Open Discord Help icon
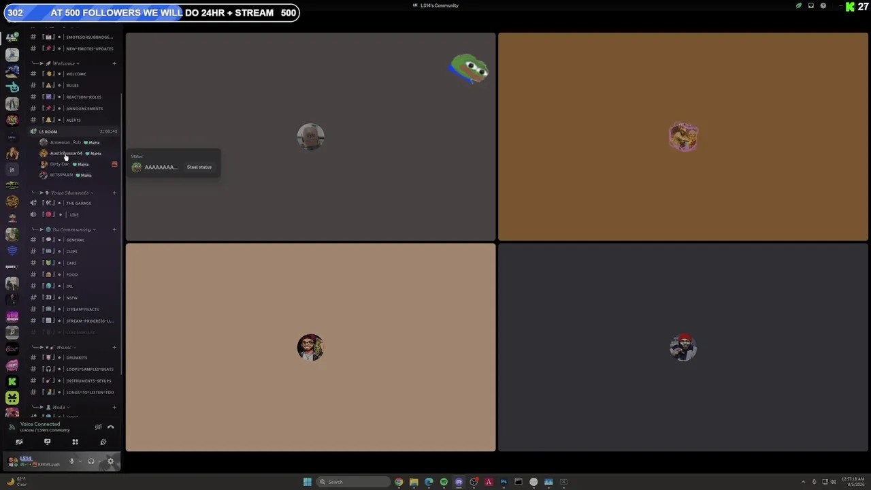 point(823,5)
